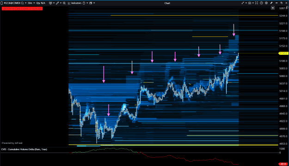289x166 pixels.
Task: Click the Chart title text
Action: 167,3
